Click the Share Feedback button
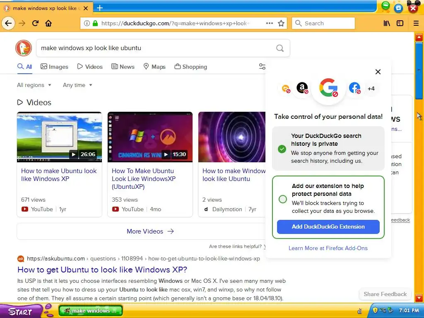The width and height of the screenshot is (424, 318). point(385,294)
